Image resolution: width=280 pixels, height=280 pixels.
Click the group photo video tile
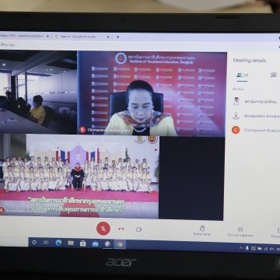(x=79, y=177)
